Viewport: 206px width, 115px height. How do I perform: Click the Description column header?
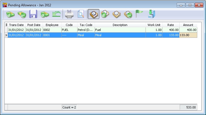coord(120,25)
